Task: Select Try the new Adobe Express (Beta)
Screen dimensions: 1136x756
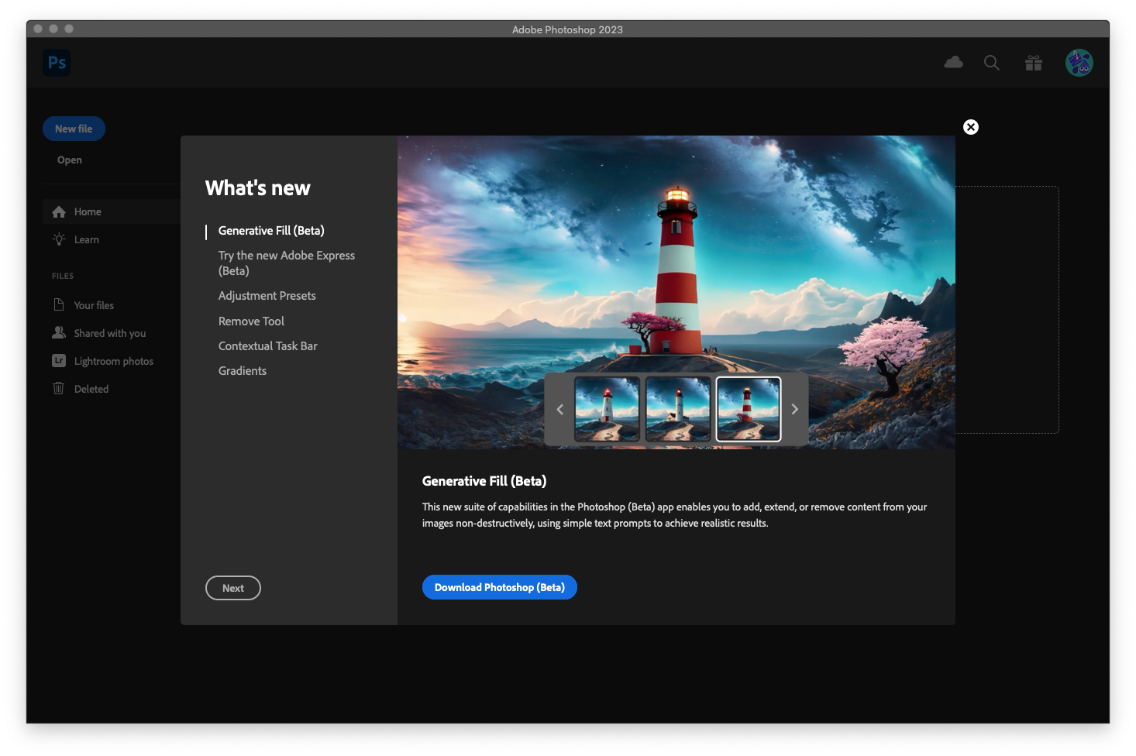Action: click(286, 263)
